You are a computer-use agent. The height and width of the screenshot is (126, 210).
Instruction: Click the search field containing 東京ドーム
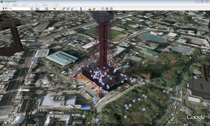(x=16, y=9)
